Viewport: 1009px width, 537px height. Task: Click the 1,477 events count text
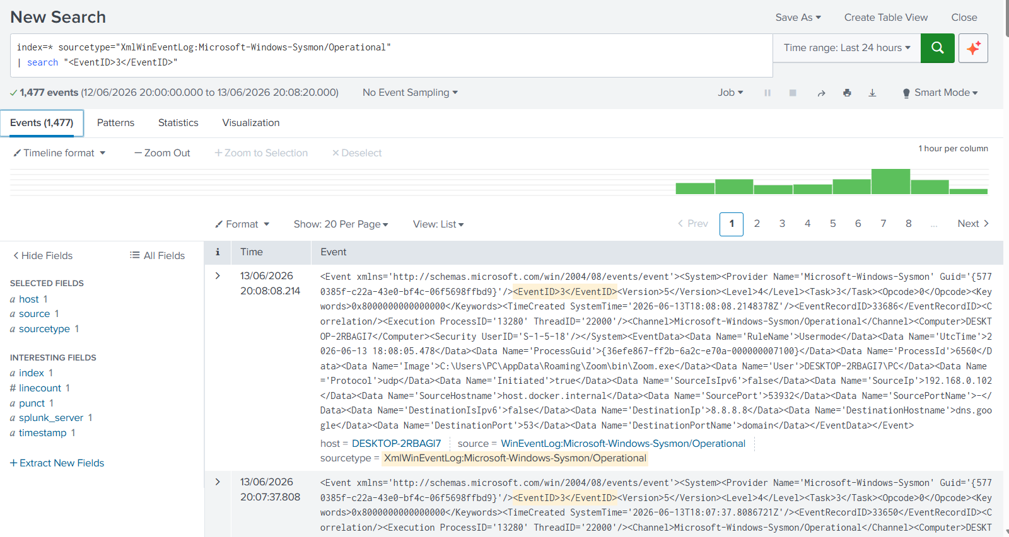[x=49, y=93]
